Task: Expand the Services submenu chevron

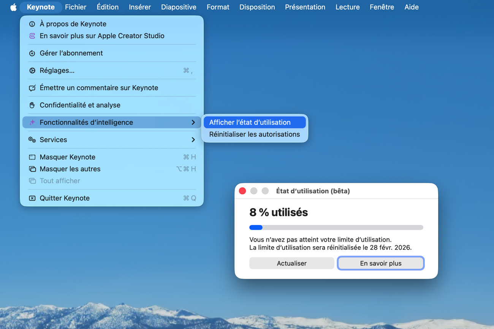Action: pos(193,140)
